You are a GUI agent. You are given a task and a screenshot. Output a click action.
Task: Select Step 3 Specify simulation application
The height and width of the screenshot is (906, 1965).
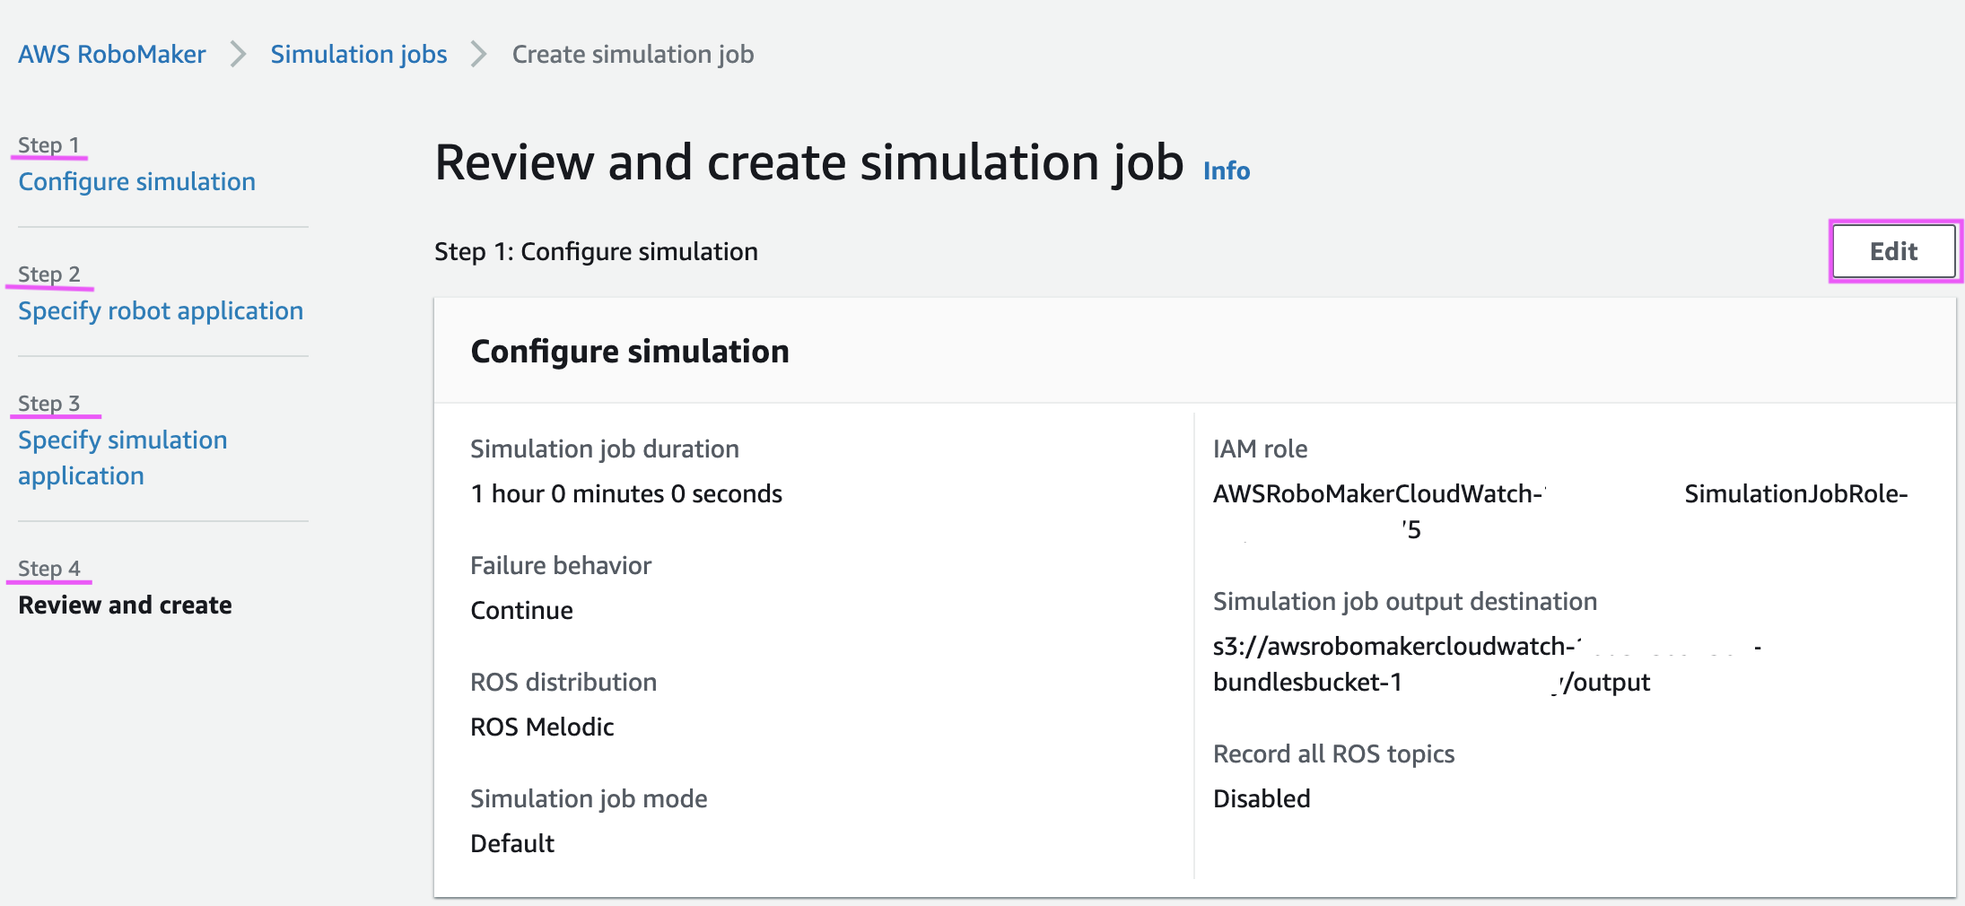122,457
